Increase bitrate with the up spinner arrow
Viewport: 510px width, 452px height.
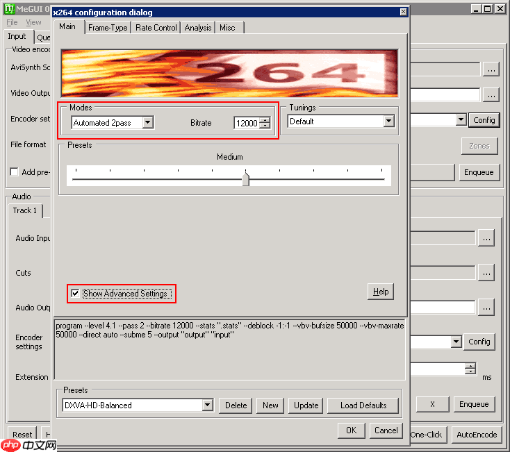click(265, 120)
